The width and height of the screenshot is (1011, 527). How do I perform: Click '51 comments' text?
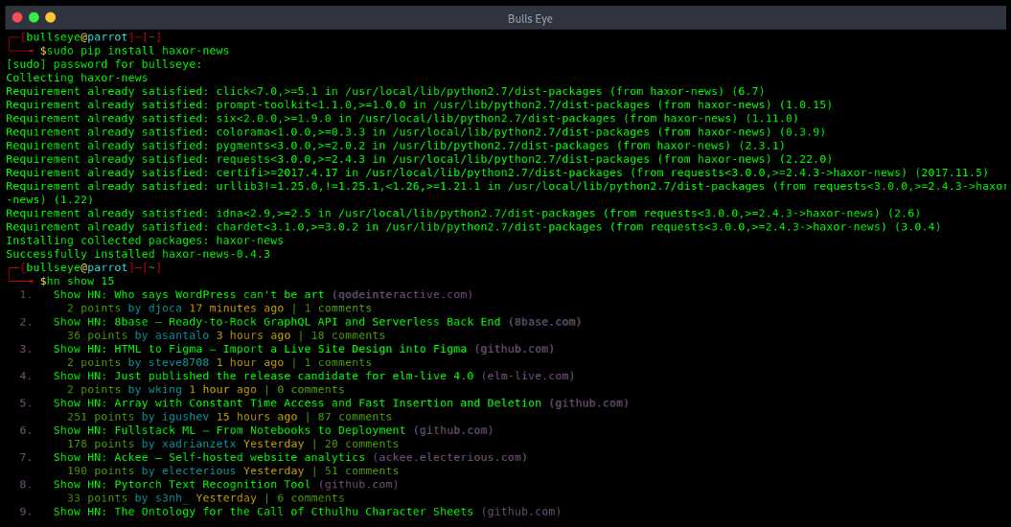[x=361, y=470]
